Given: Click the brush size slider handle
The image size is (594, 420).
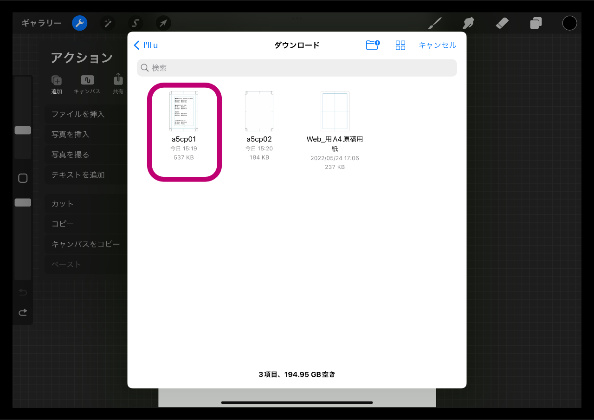Looking at the screenshot, I should (23, 130).
